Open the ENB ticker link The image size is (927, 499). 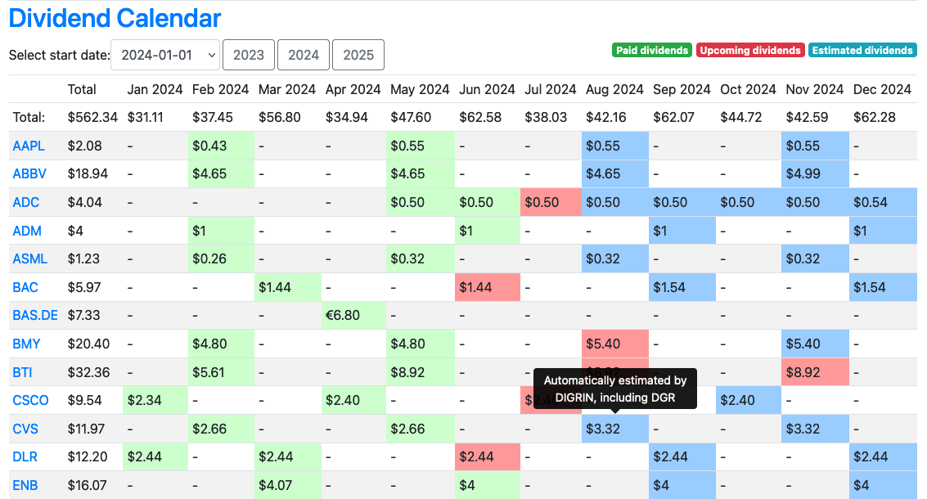point(25,485)
